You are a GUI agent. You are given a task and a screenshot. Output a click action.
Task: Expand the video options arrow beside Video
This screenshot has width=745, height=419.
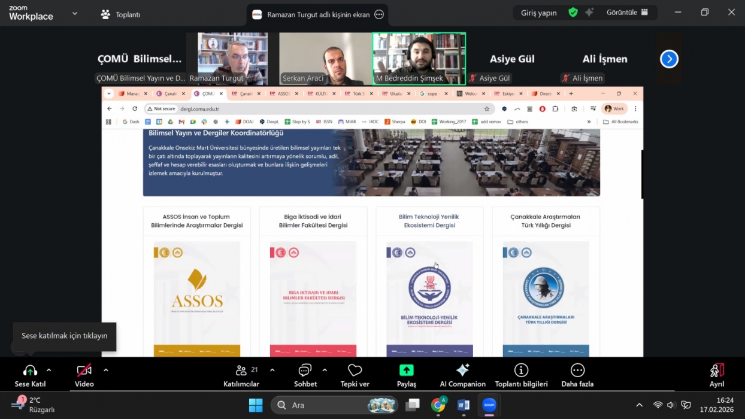click(106, 370)
